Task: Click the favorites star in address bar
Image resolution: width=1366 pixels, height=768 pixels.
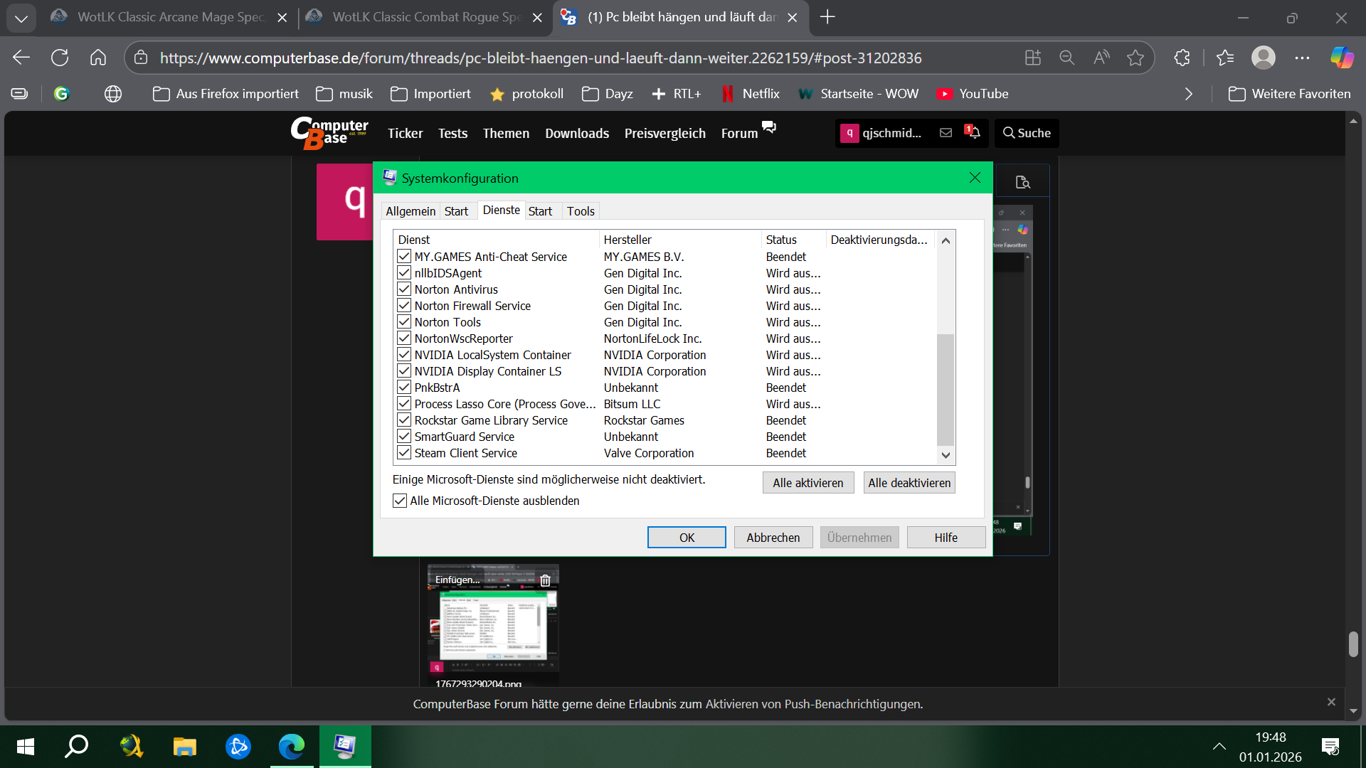Action: pyautogui.click(x=1135, y=58)
